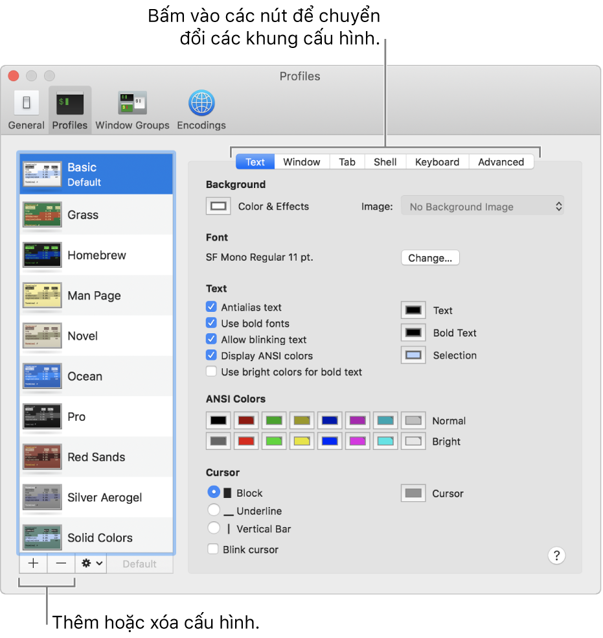Viewport: 603px width, 638px height.
Task: Open the help question mark button
Action: pyautogui.click(x=556, y=556)
